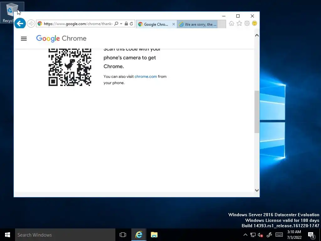Click the pen workspace tray icon
The height and width of the screenshot is (241, 321).
(269, 235)
